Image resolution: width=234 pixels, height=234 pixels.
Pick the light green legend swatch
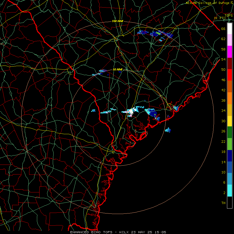pyautogui.click(x=230, y=144)
